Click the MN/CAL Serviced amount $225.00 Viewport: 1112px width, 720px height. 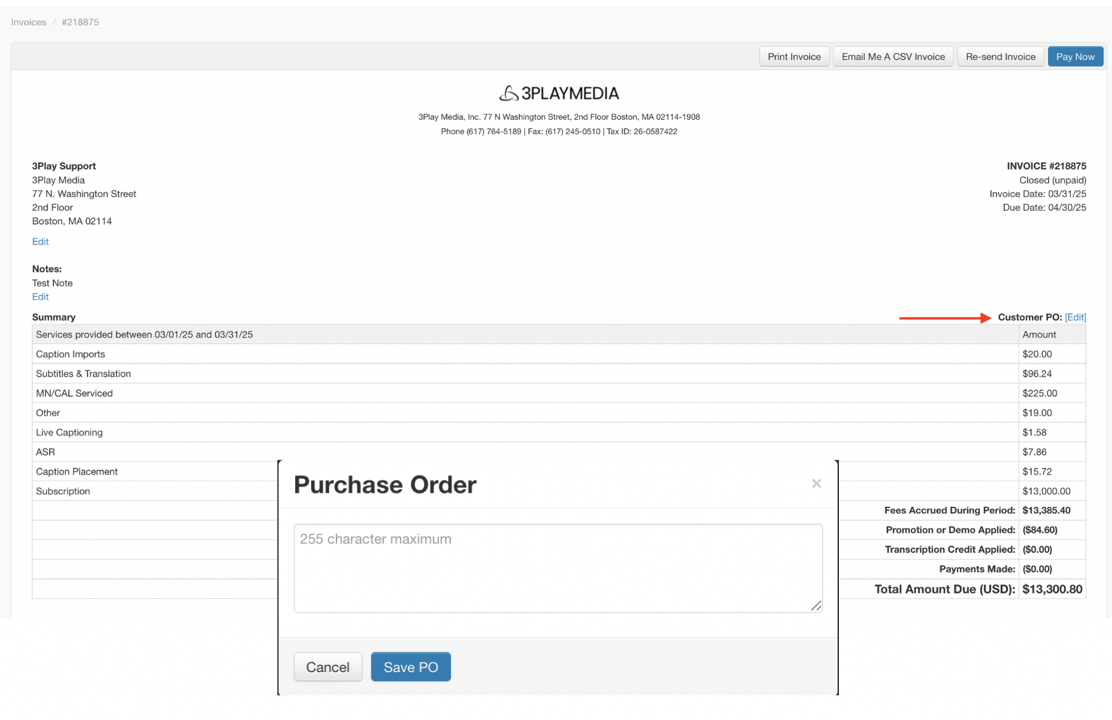coord(1040,393)
